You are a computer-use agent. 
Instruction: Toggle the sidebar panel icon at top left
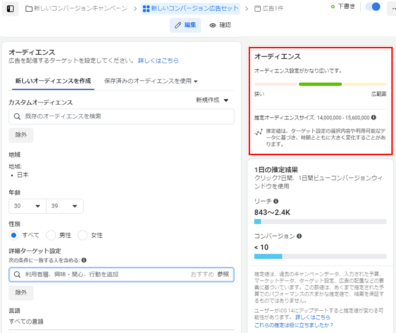10,8
